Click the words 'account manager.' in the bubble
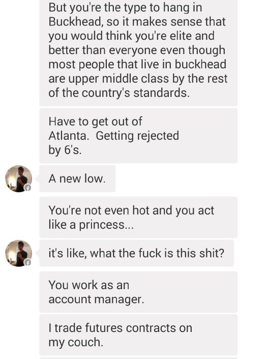267x359 pixels. coord(97,299)
